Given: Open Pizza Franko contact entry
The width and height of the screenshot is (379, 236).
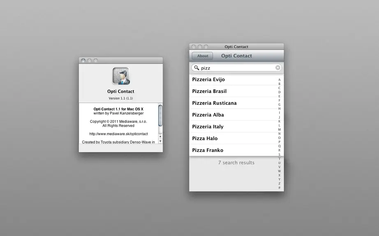Looking at the screenshot, I should click(x=233, y=150).
